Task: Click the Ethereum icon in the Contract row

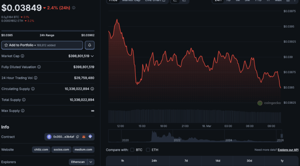Action: (x=49, y=137)
